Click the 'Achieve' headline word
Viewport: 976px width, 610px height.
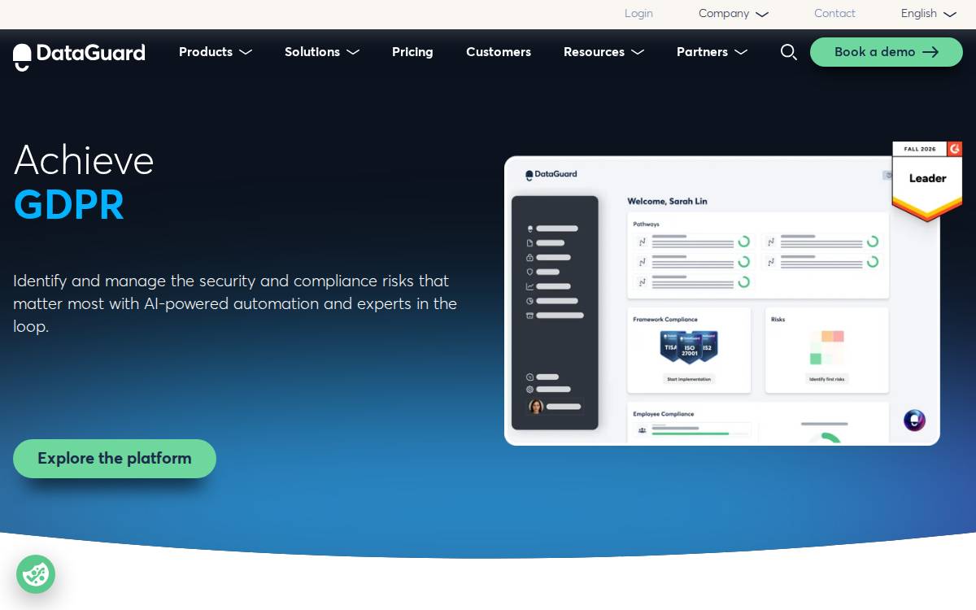pyautogui.click(x=84, y=159)
